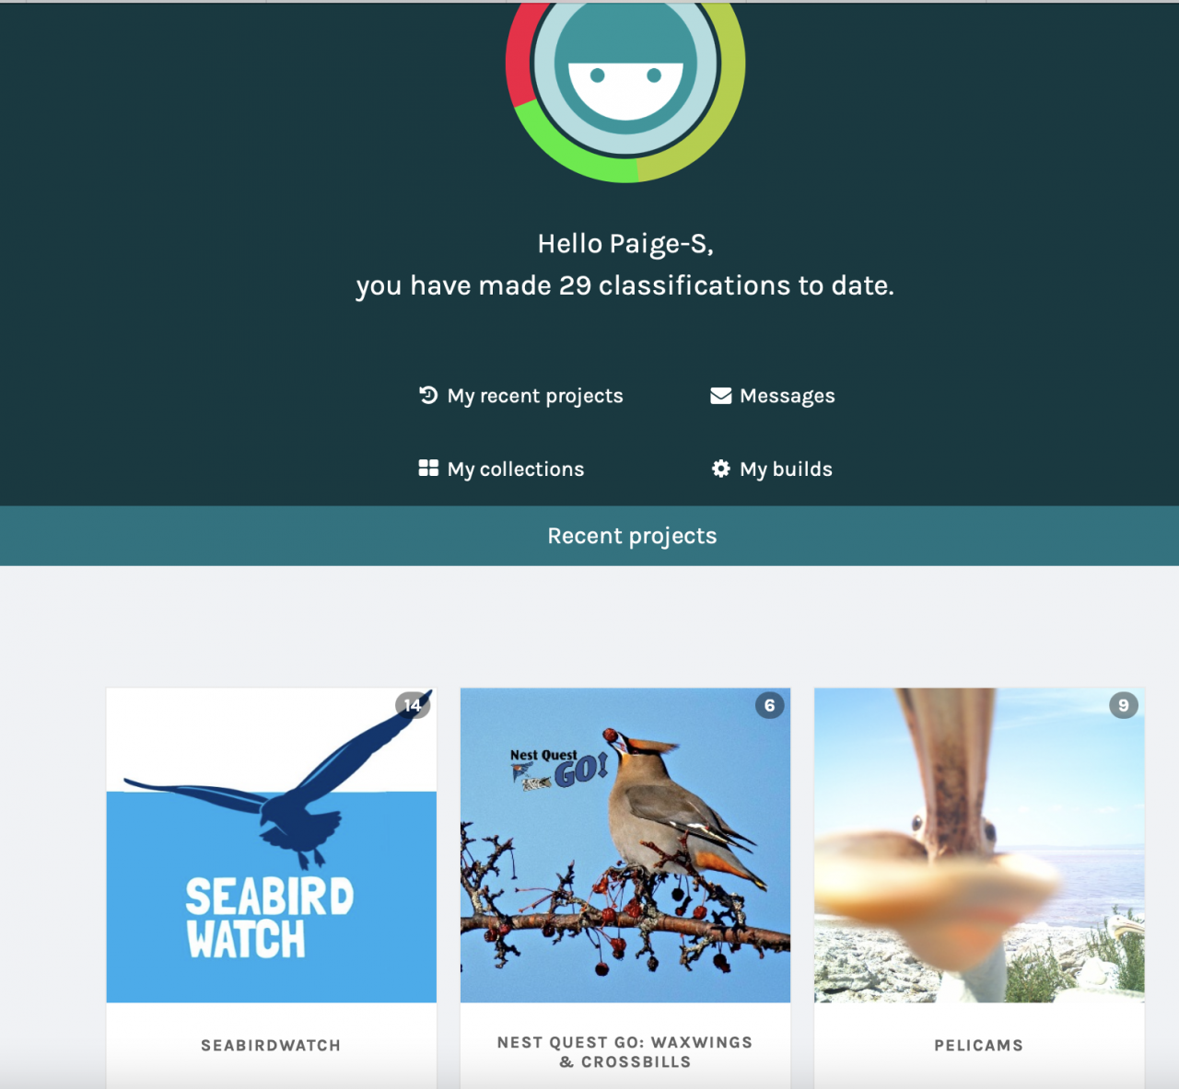This screenshot has width=1179, height=1089.
Task: Click the SEABIRDWATCH project title
Action: pos(271,1046)
